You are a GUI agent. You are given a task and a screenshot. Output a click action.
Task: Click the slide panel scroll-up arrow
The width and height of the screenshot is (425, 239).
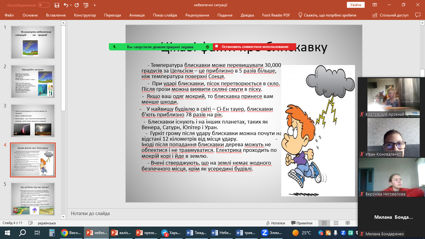coord(63,23)
